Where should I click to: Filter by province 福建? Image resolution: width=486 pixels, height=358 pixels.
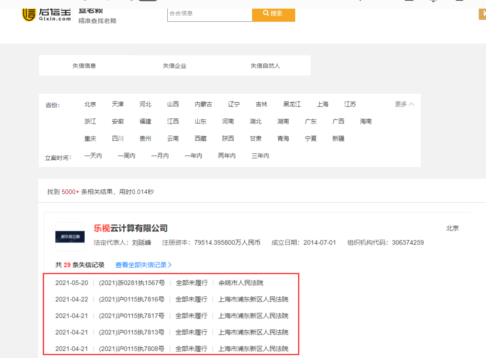point(146,121)
